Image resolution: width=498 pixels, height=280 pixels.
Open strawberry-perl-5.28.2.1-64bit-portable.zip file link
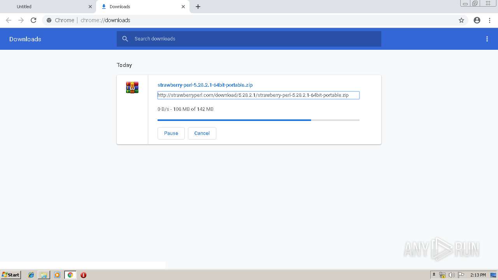[x=205, y=85]
